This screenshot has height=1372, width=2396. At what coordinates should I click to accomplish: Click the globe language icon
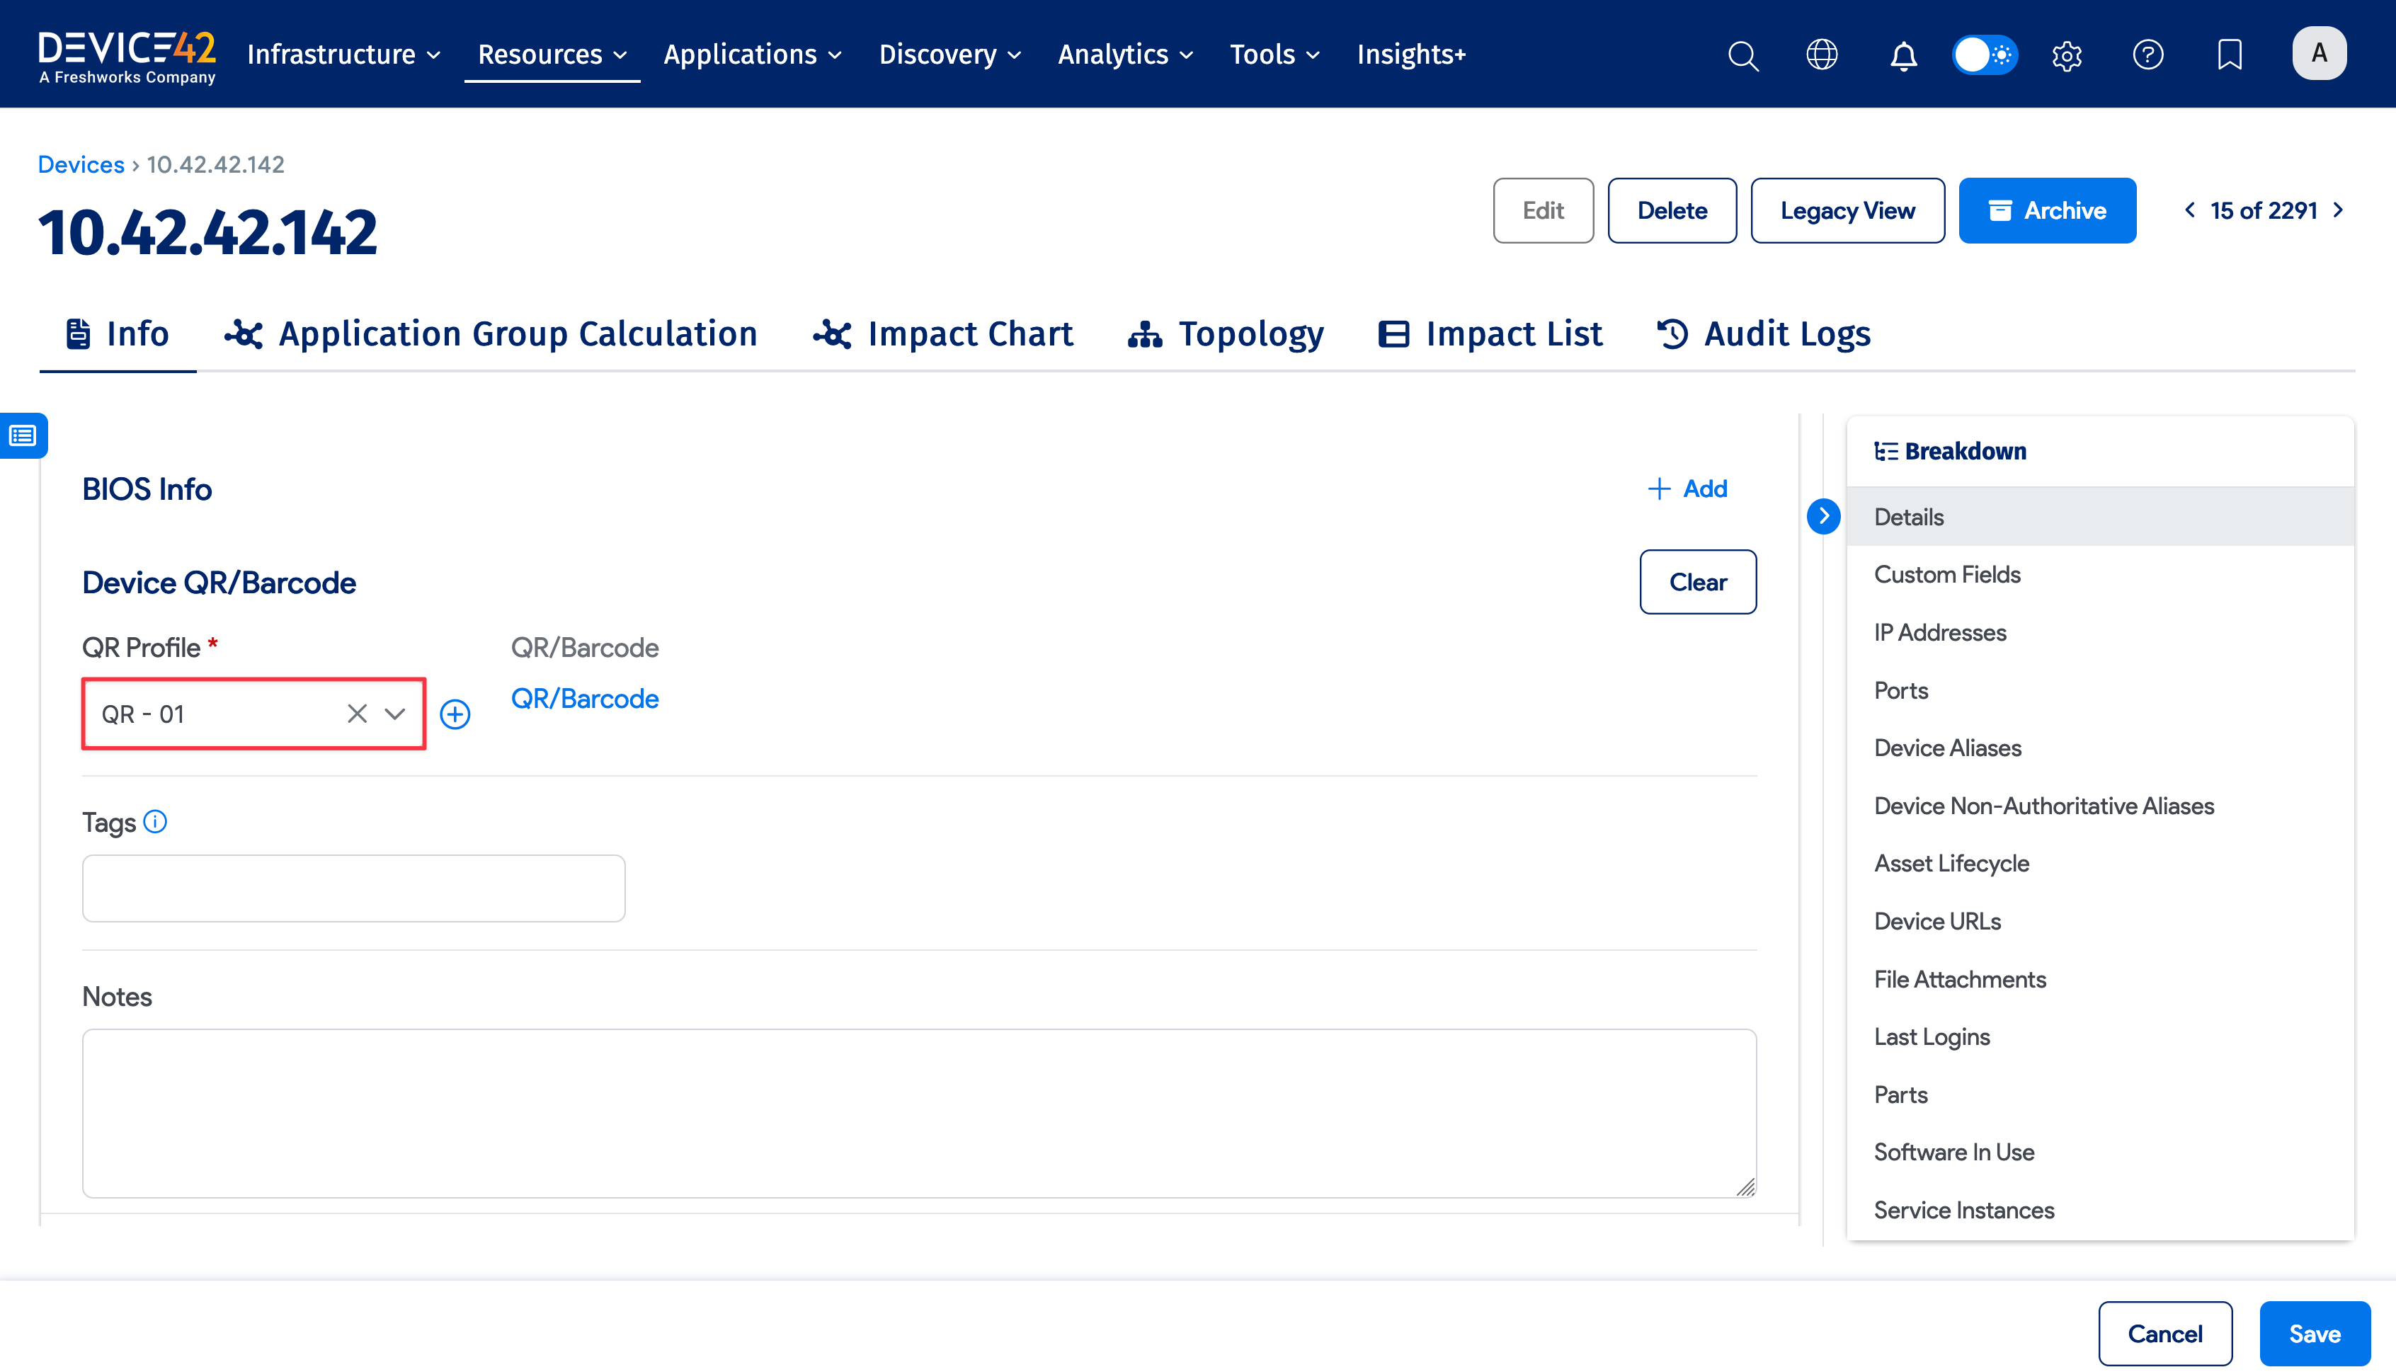point(1822,55)
